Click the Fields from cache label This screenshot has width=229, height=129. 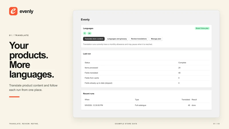pyautogui.click(x=92, y=78)
